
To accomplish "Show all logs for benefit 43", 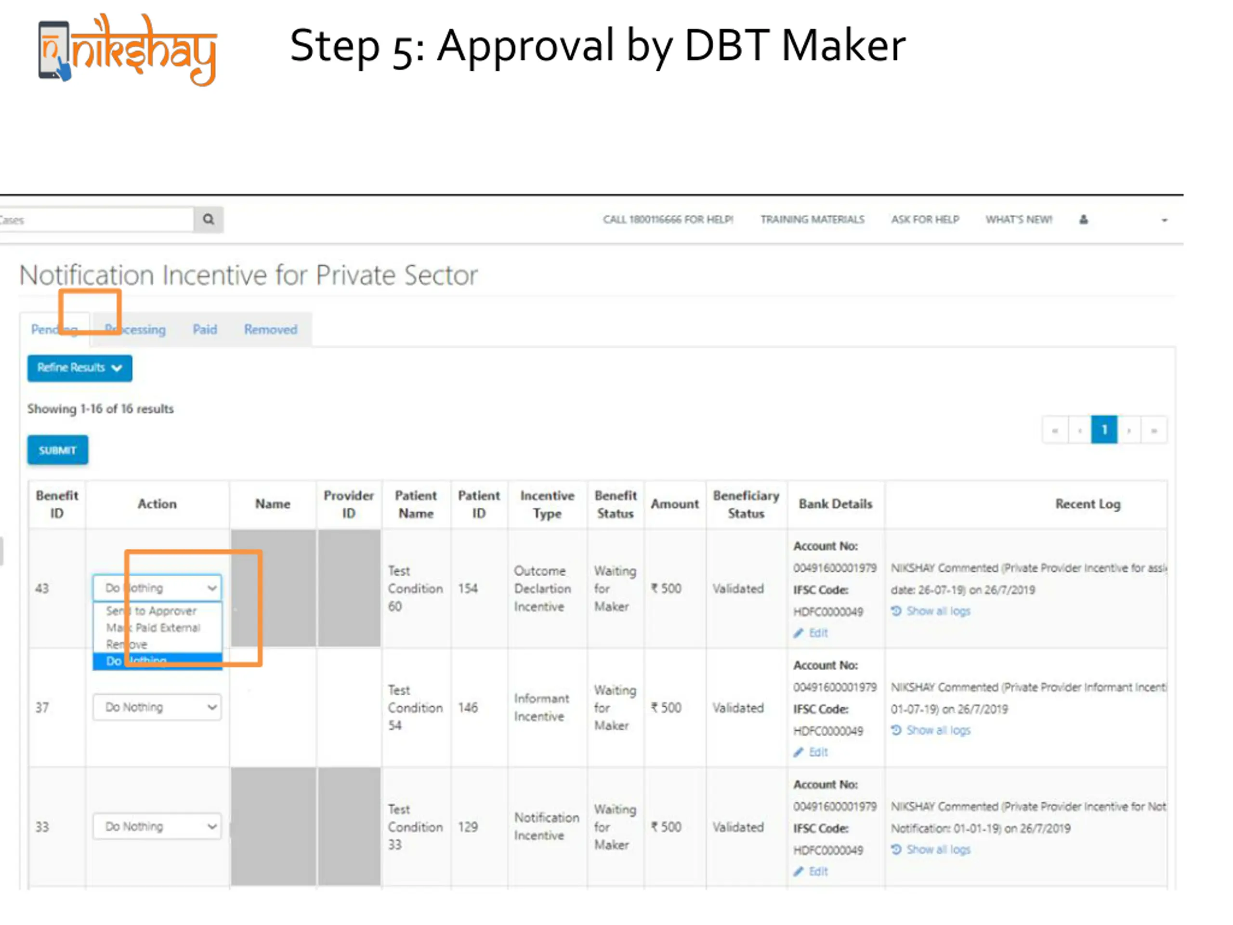I will coord(931,611).
